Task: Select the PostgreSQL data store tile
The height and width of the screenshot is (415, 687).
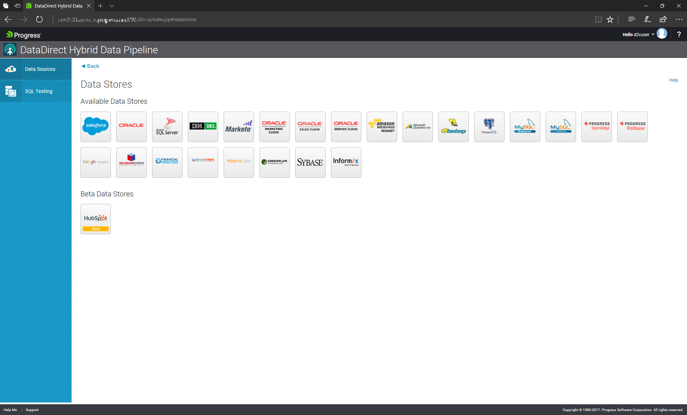Action: tap(489, 127)
